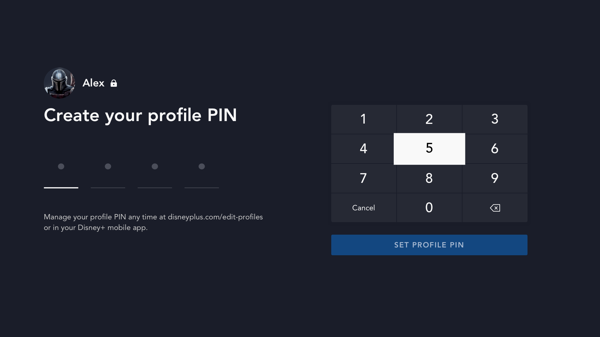Screen dimensions: 600x337
Task: Cancel PIN creation from the keypad
Action: point(363,208)
